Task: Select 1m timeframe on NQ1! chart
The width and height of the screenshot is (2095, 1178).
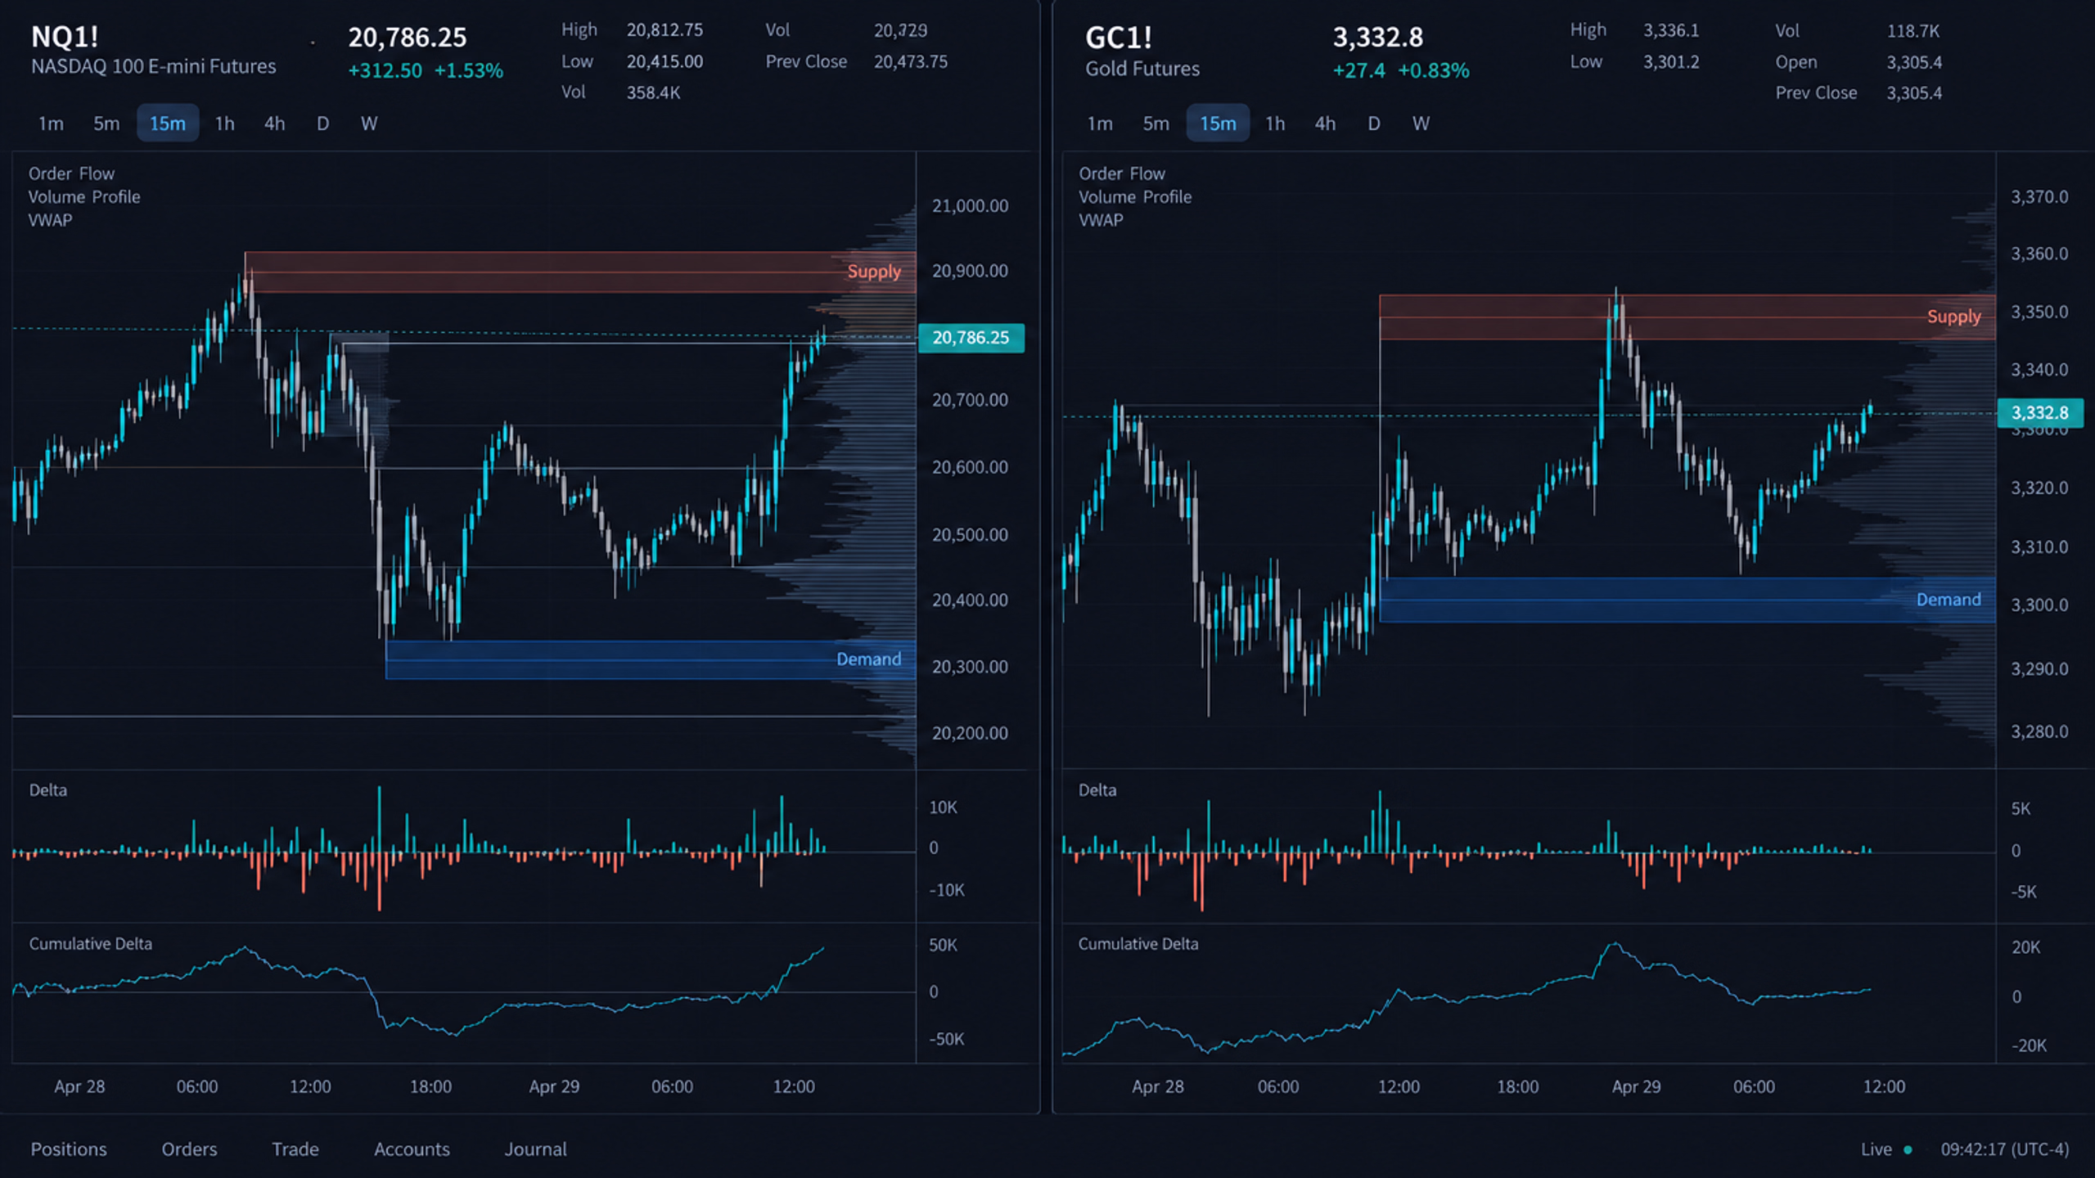Action: tap(51, 124)
